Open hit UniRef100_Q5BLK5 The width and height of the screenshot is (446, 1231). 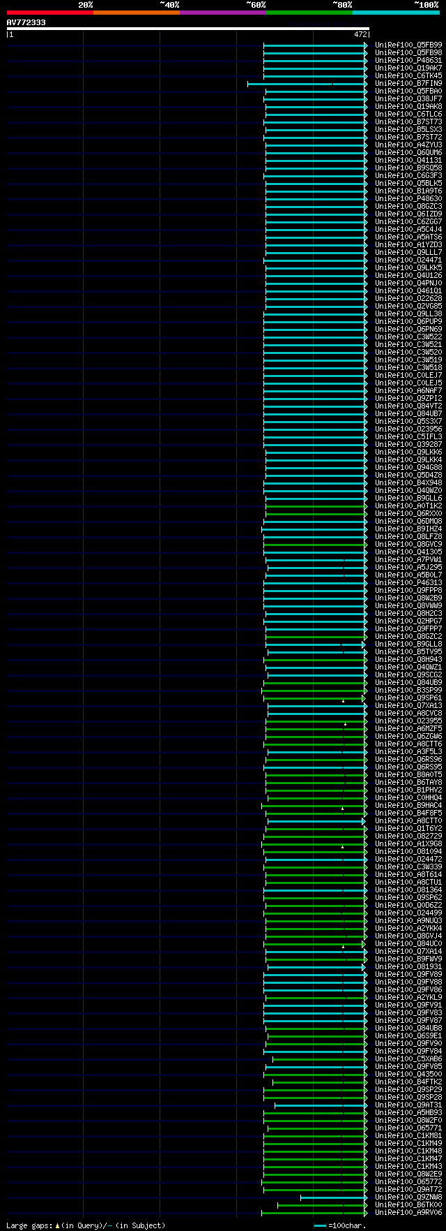408,183
